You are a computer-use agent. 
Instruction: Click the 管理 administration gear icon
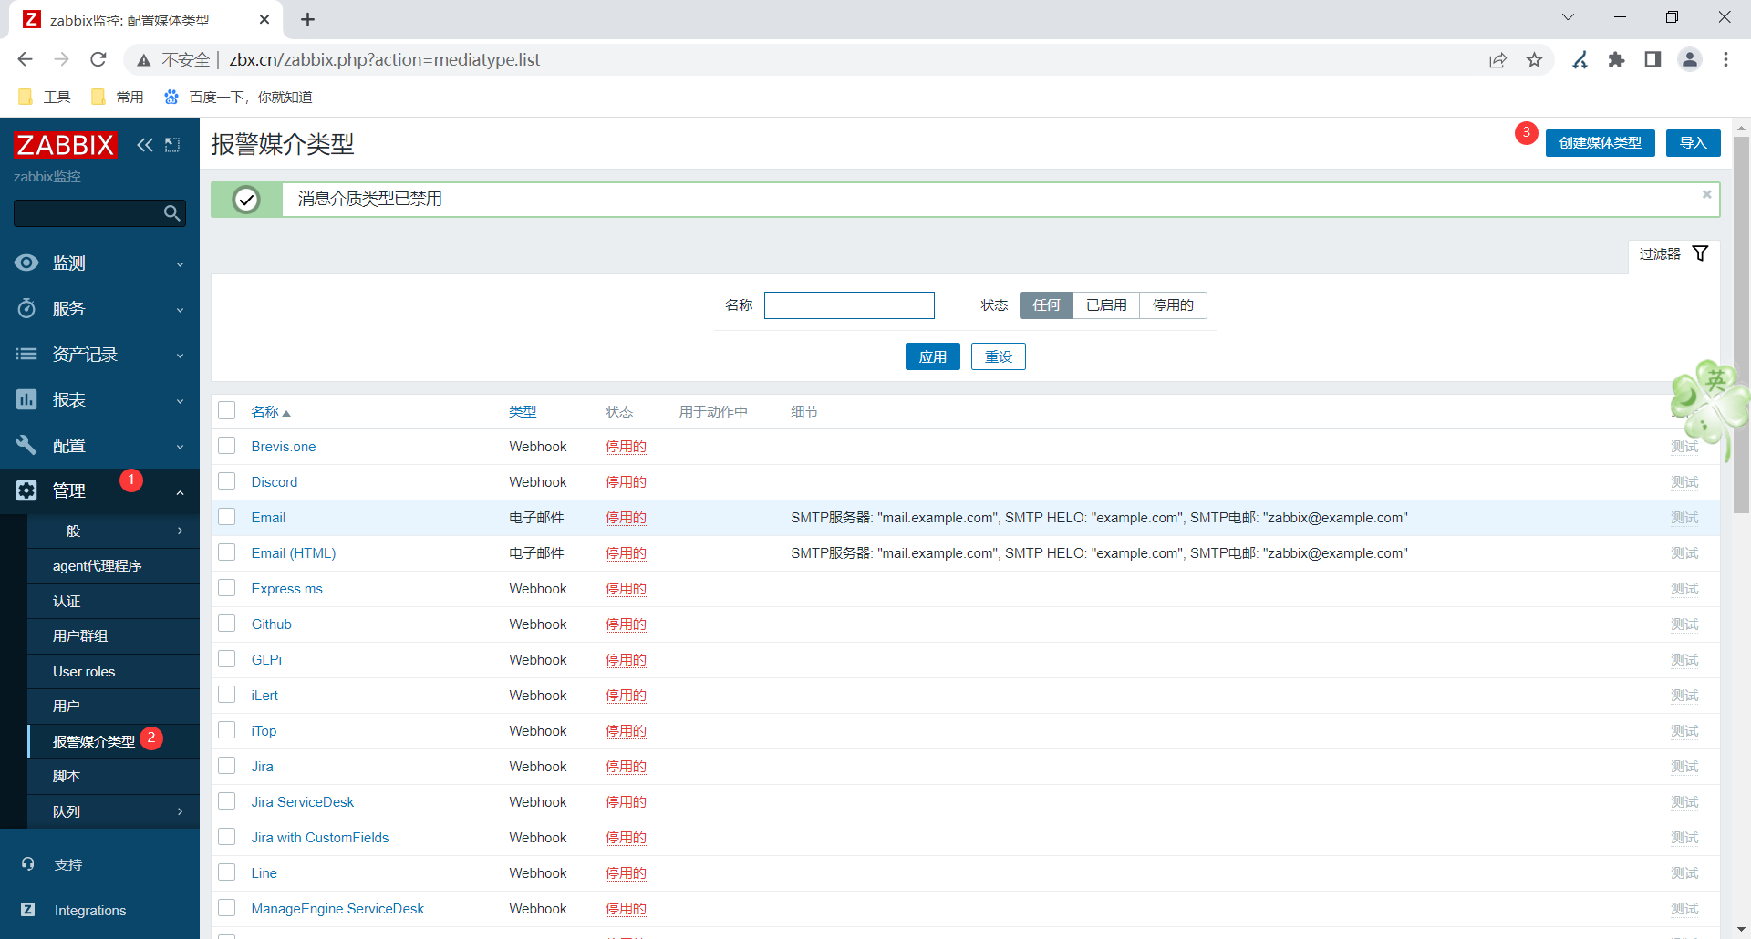[x=26, y=491]
